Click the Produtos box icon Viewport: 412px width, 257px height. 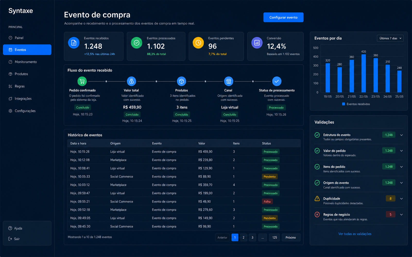point(10,74)
